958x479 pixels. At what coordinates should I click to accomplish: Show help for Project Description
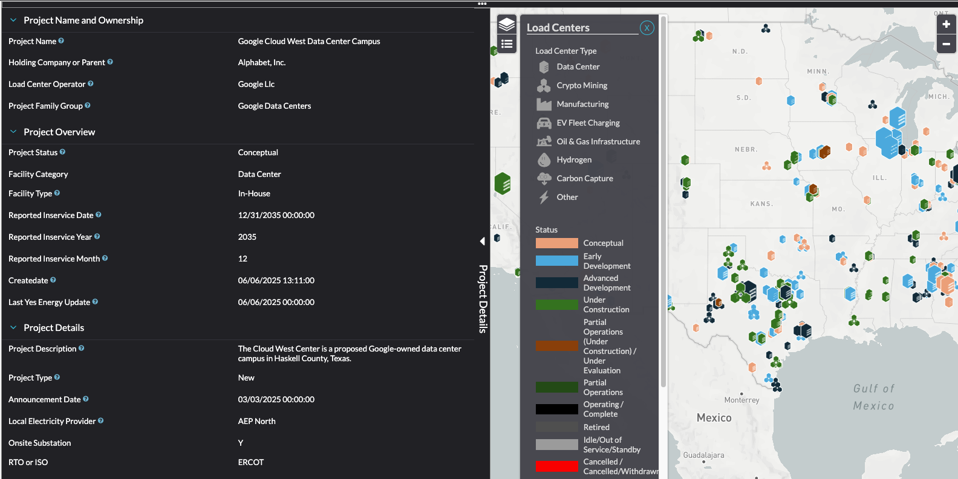82,349
